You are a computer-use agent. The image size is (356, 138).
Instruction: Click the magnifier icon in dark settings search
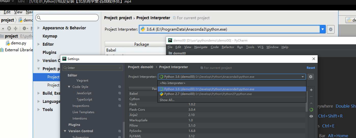point(65,68)
